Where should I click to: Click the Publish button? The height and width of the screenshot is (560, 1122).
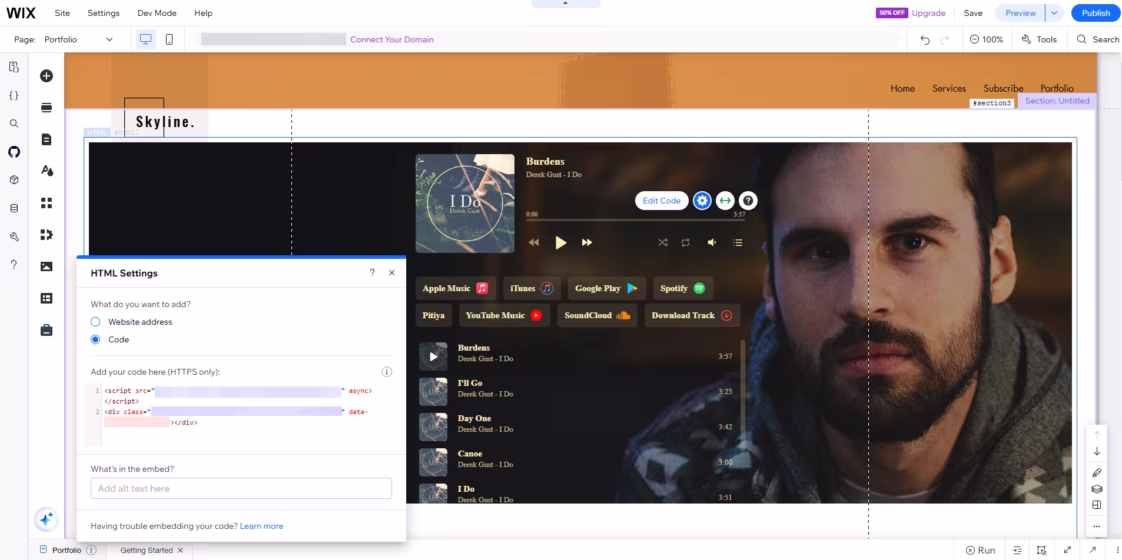(1096, 13)
